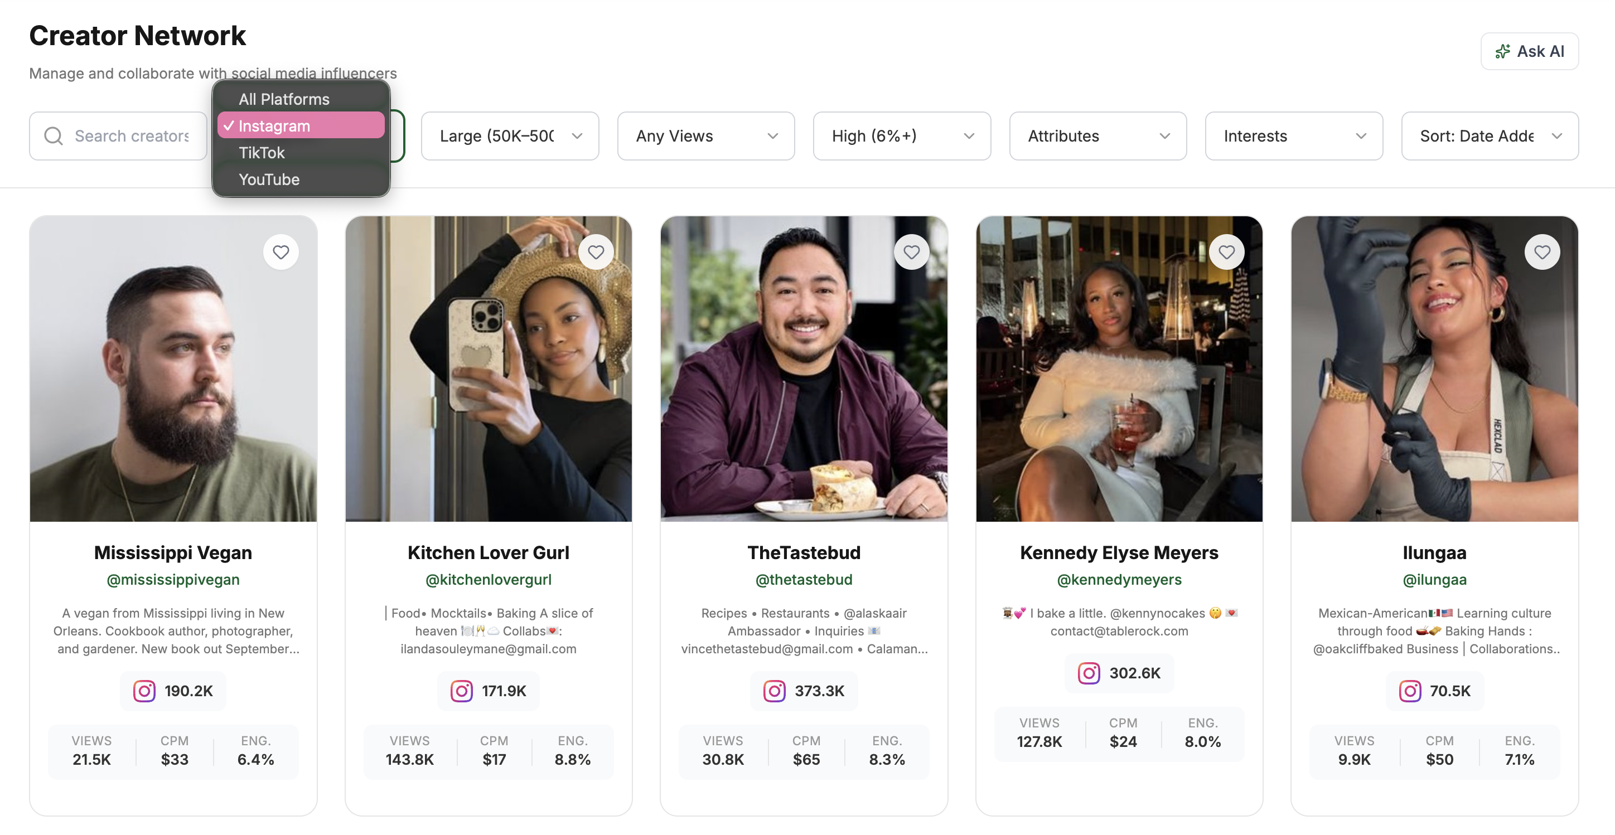Favorite Mississippi Vegan with heart icon
The image size is (1615, 835).
[x=281, y=252]
